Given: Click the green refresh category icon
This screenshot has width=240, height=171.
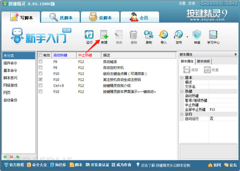Looking at the screenshot, I should (x=18, y=157).
